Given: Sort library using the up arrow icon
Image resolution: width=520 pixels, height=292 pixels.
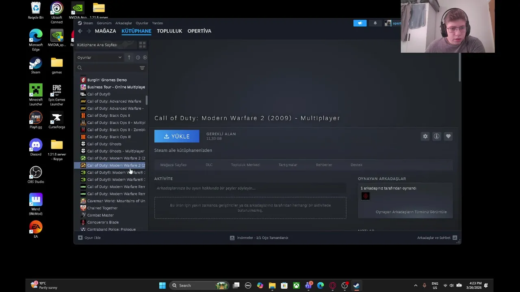Looking at the screenshot, I should [129, 58].
